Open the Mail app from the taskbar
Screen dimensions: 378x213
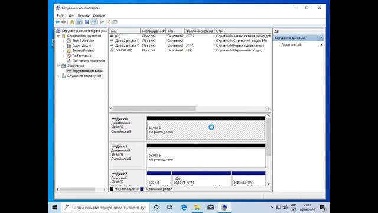click(211, 208)
